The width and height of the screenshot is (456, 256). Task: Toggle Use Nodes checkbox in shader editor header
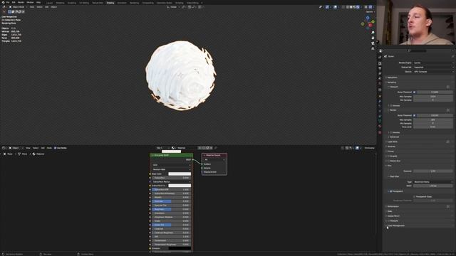click(56, 148)
